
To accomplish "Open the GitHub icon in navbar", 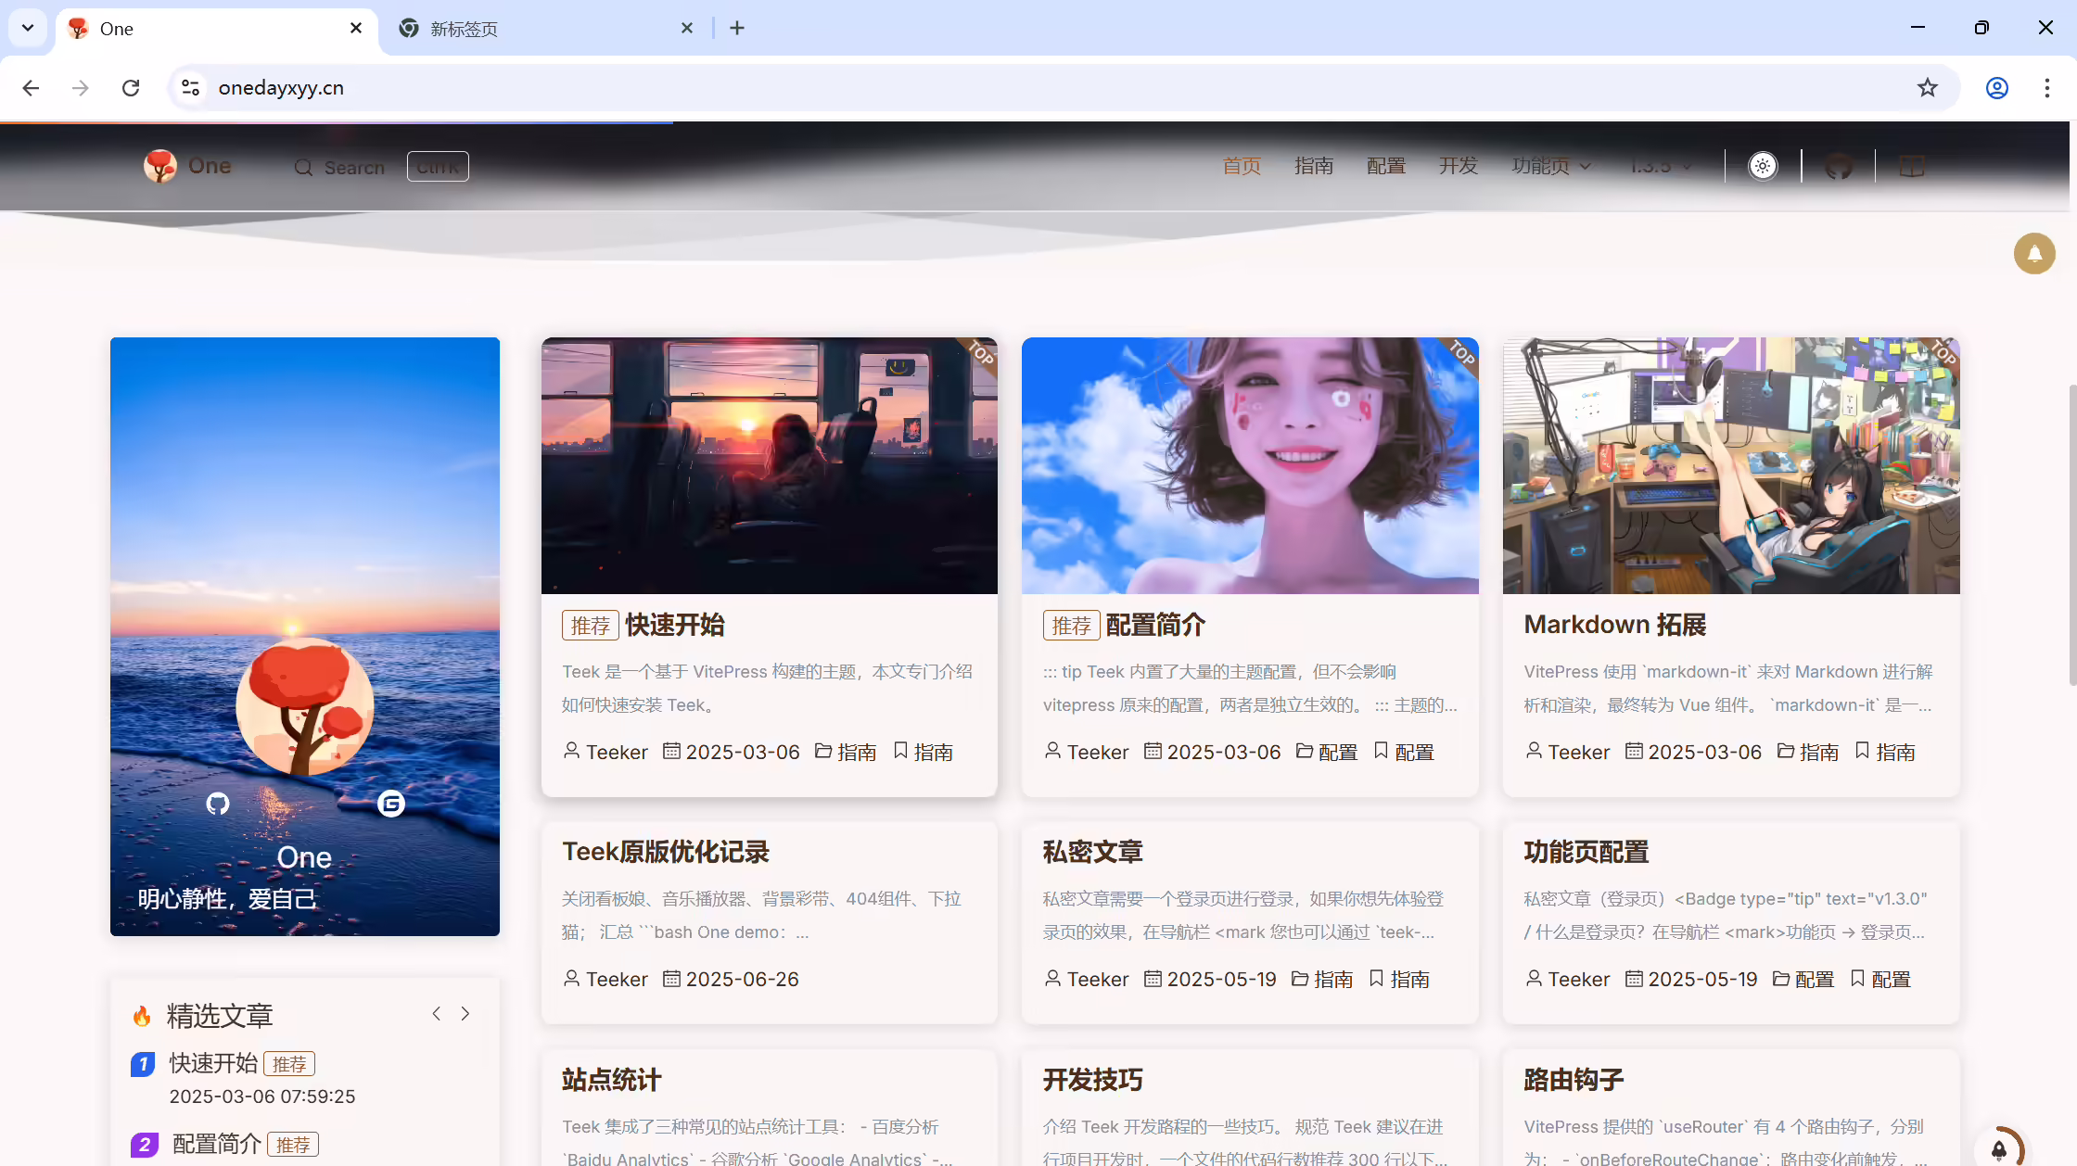I will (x=1839, y=166).
